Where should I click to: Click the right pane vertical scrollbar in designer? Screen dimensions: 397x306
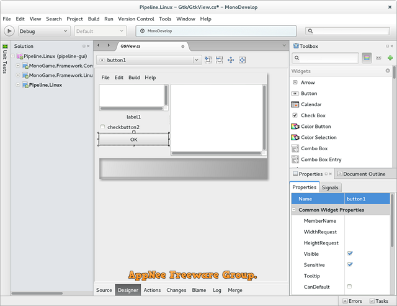click(264, 117)
